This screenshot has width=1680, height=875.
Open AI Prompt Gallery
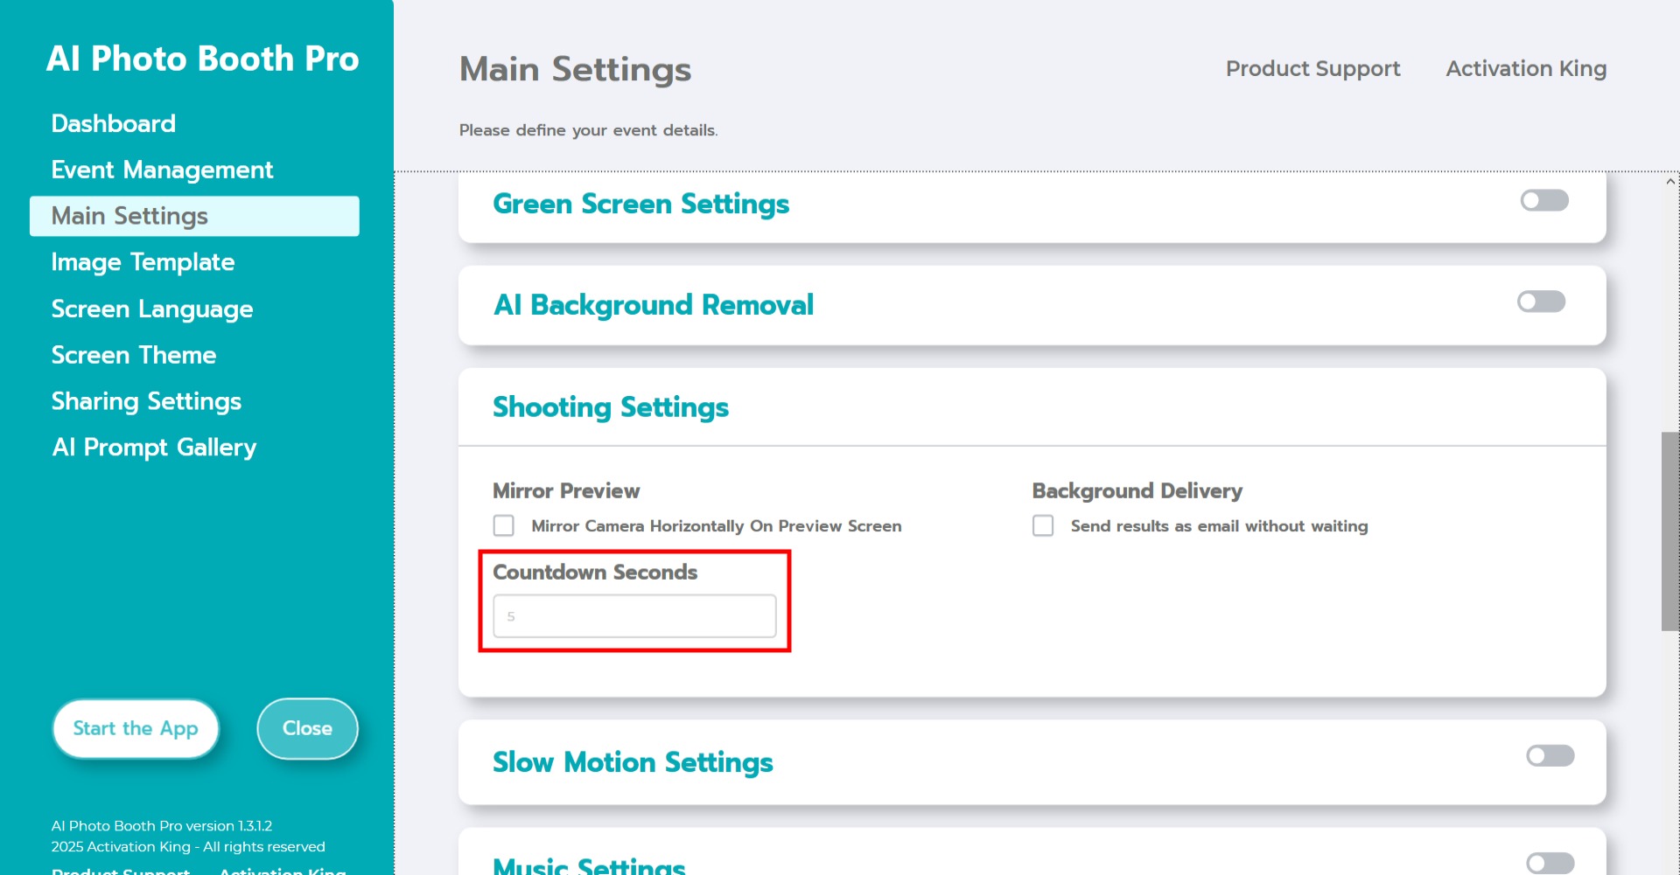[154, 448]
